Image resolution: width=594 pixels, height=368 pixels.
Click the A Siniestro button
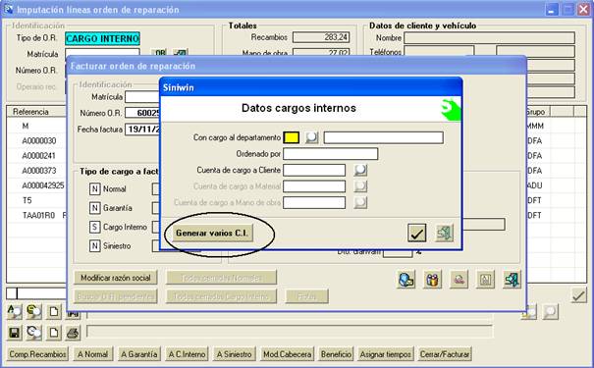click(234, 354)
